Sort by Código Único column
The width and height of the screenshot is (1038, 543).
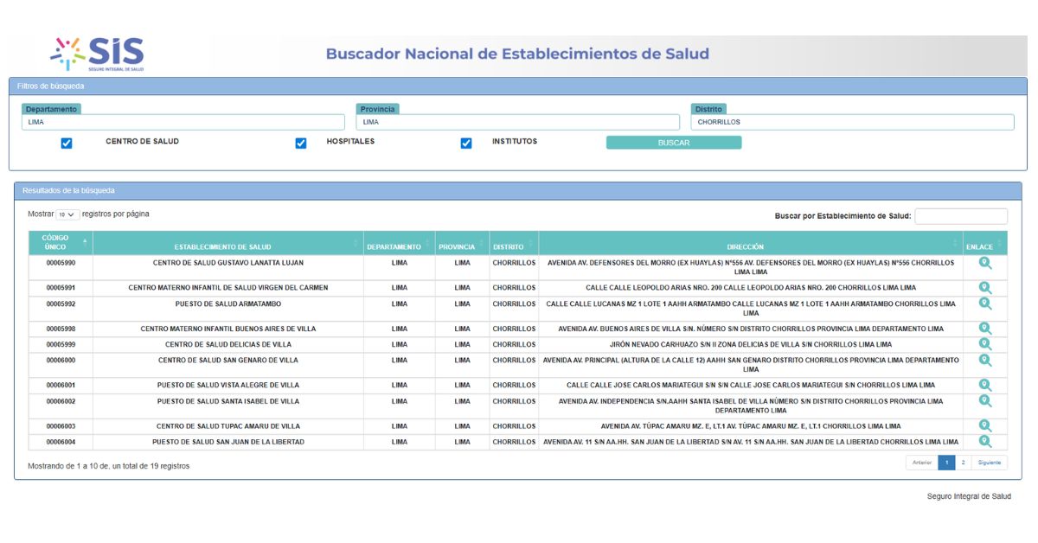(x=60, y=243)
